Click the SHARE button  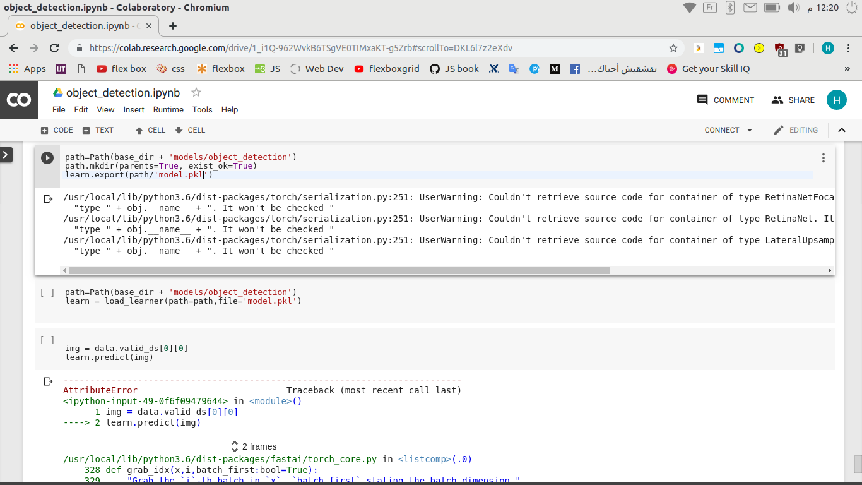(x=793, y=100)
